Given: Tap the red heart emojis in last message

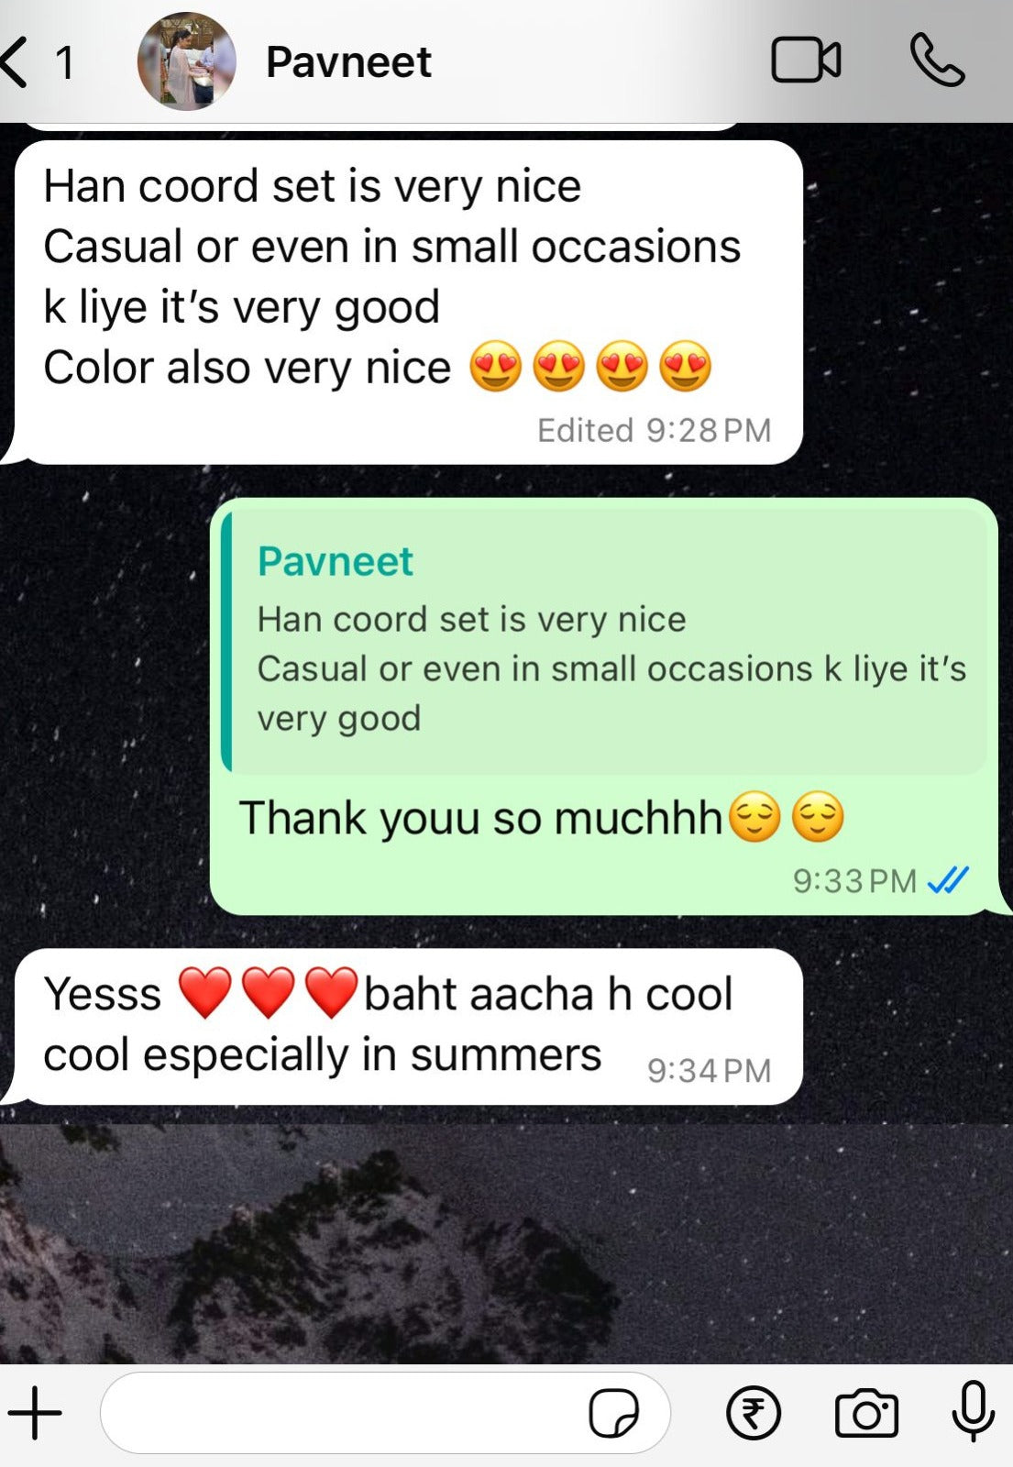Looking at the screenshot, I should pyautogui.click(x=268, y=993).
